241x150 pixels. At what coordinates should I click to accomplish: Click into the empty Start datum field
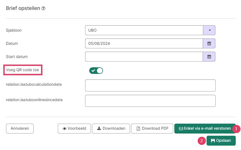[144, 57]
